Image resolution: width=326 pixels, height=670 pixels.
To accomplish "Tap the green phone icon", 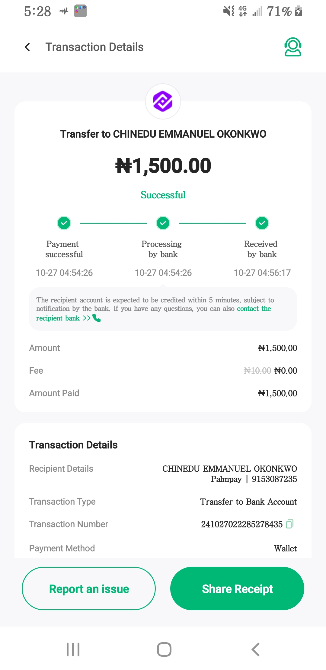I will click(x=97, y=318).
